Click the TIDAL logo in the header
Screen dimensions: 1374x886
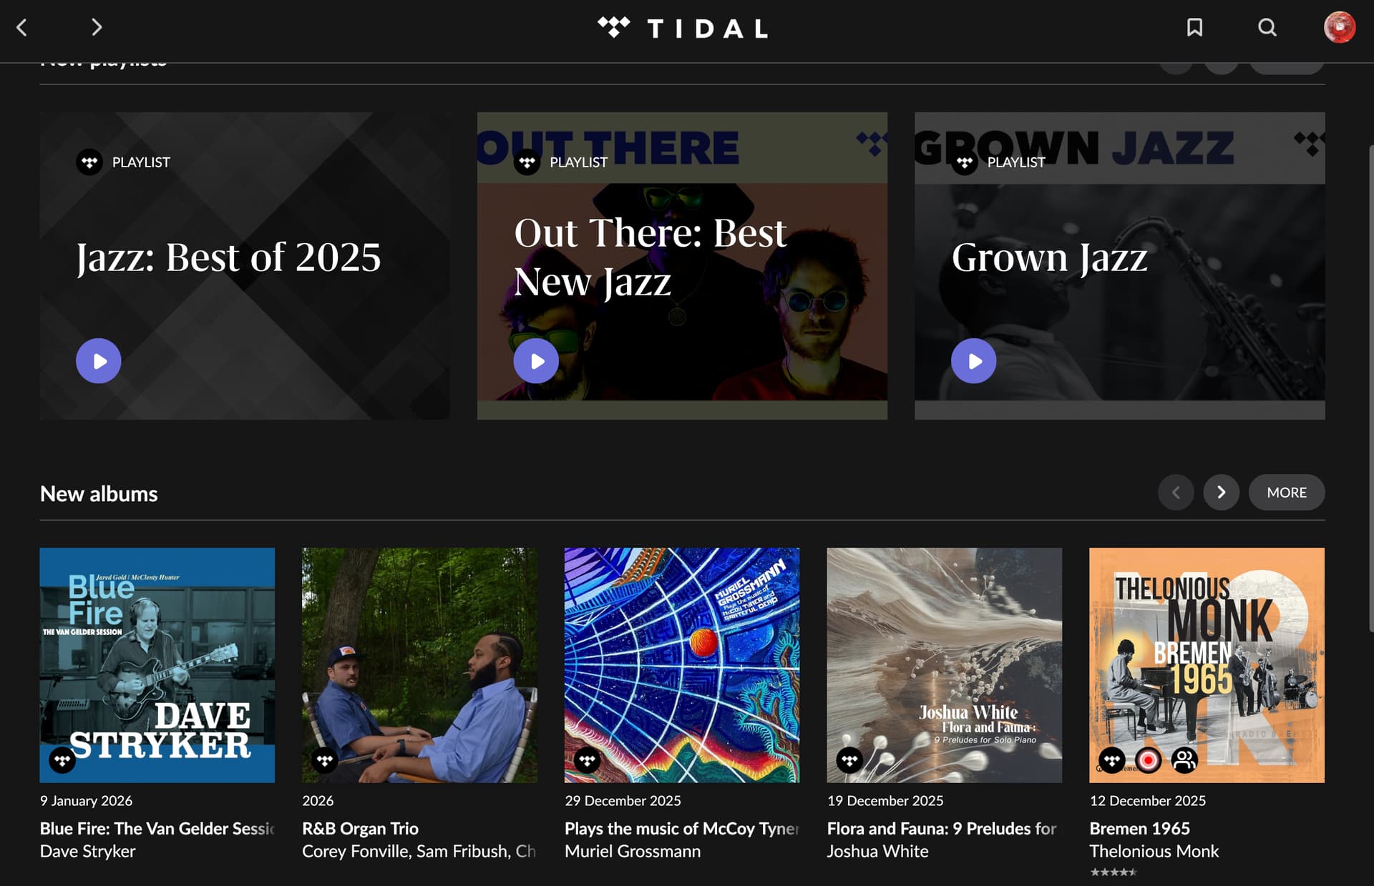683,28
